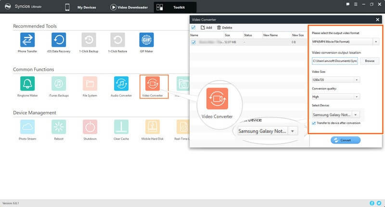Viewport: 385px width, 207px height.
Task: Open the hamburger menu in title bar
Action: coord(356,4)
